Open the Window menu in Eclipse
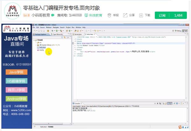The height and width of the screenshot is (131, 191). pos(78,28)
